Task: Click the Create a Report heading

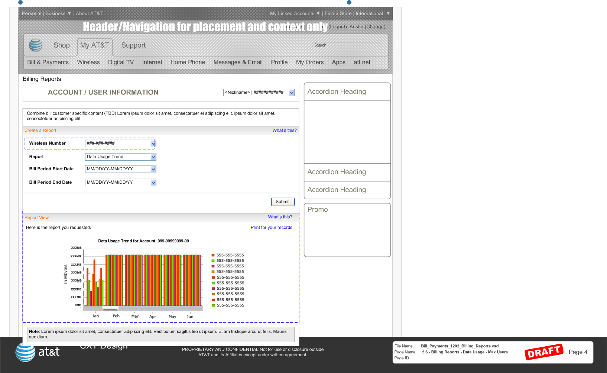Action: pyautogui.click(x=40, y=131)
